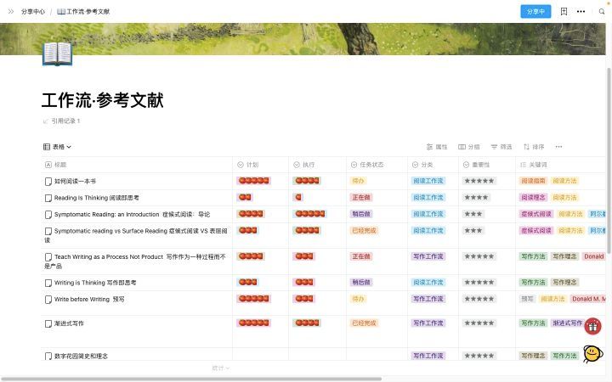Viewport: 612px width, 382px height.
Task: Open page icon of Write before Writing row
Action: pos(48,300)
